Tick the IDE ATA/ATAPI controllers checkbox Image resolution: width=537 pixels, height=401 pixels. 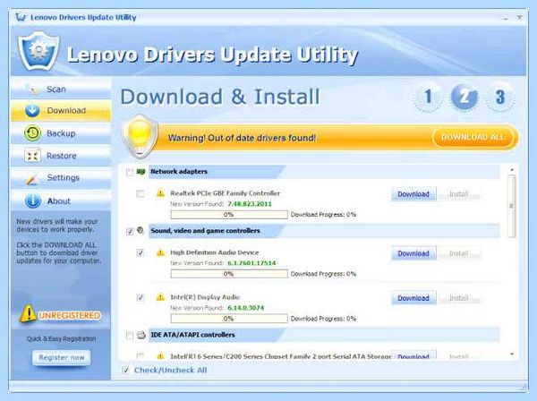coord(130,336)
